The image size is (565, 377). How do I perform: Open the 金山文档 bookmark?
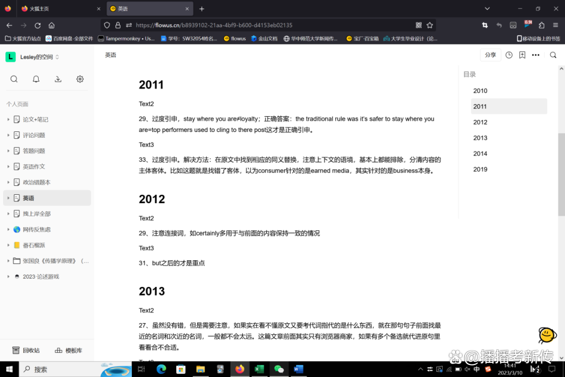[264, 39]
